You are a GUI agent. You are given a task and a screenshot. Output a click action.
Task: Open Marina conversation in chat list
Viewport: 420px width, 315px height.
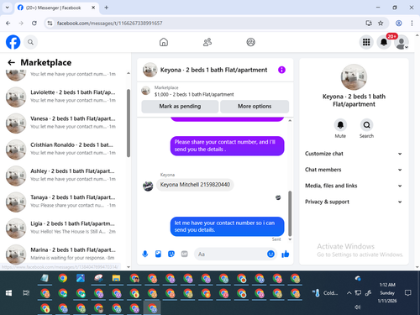coord(65,255)
